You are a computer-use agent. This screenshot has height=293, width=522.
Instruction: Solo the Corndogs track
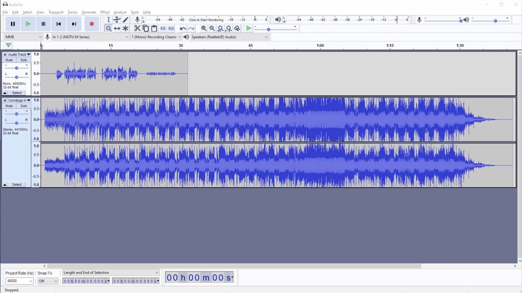click(24, 106)
